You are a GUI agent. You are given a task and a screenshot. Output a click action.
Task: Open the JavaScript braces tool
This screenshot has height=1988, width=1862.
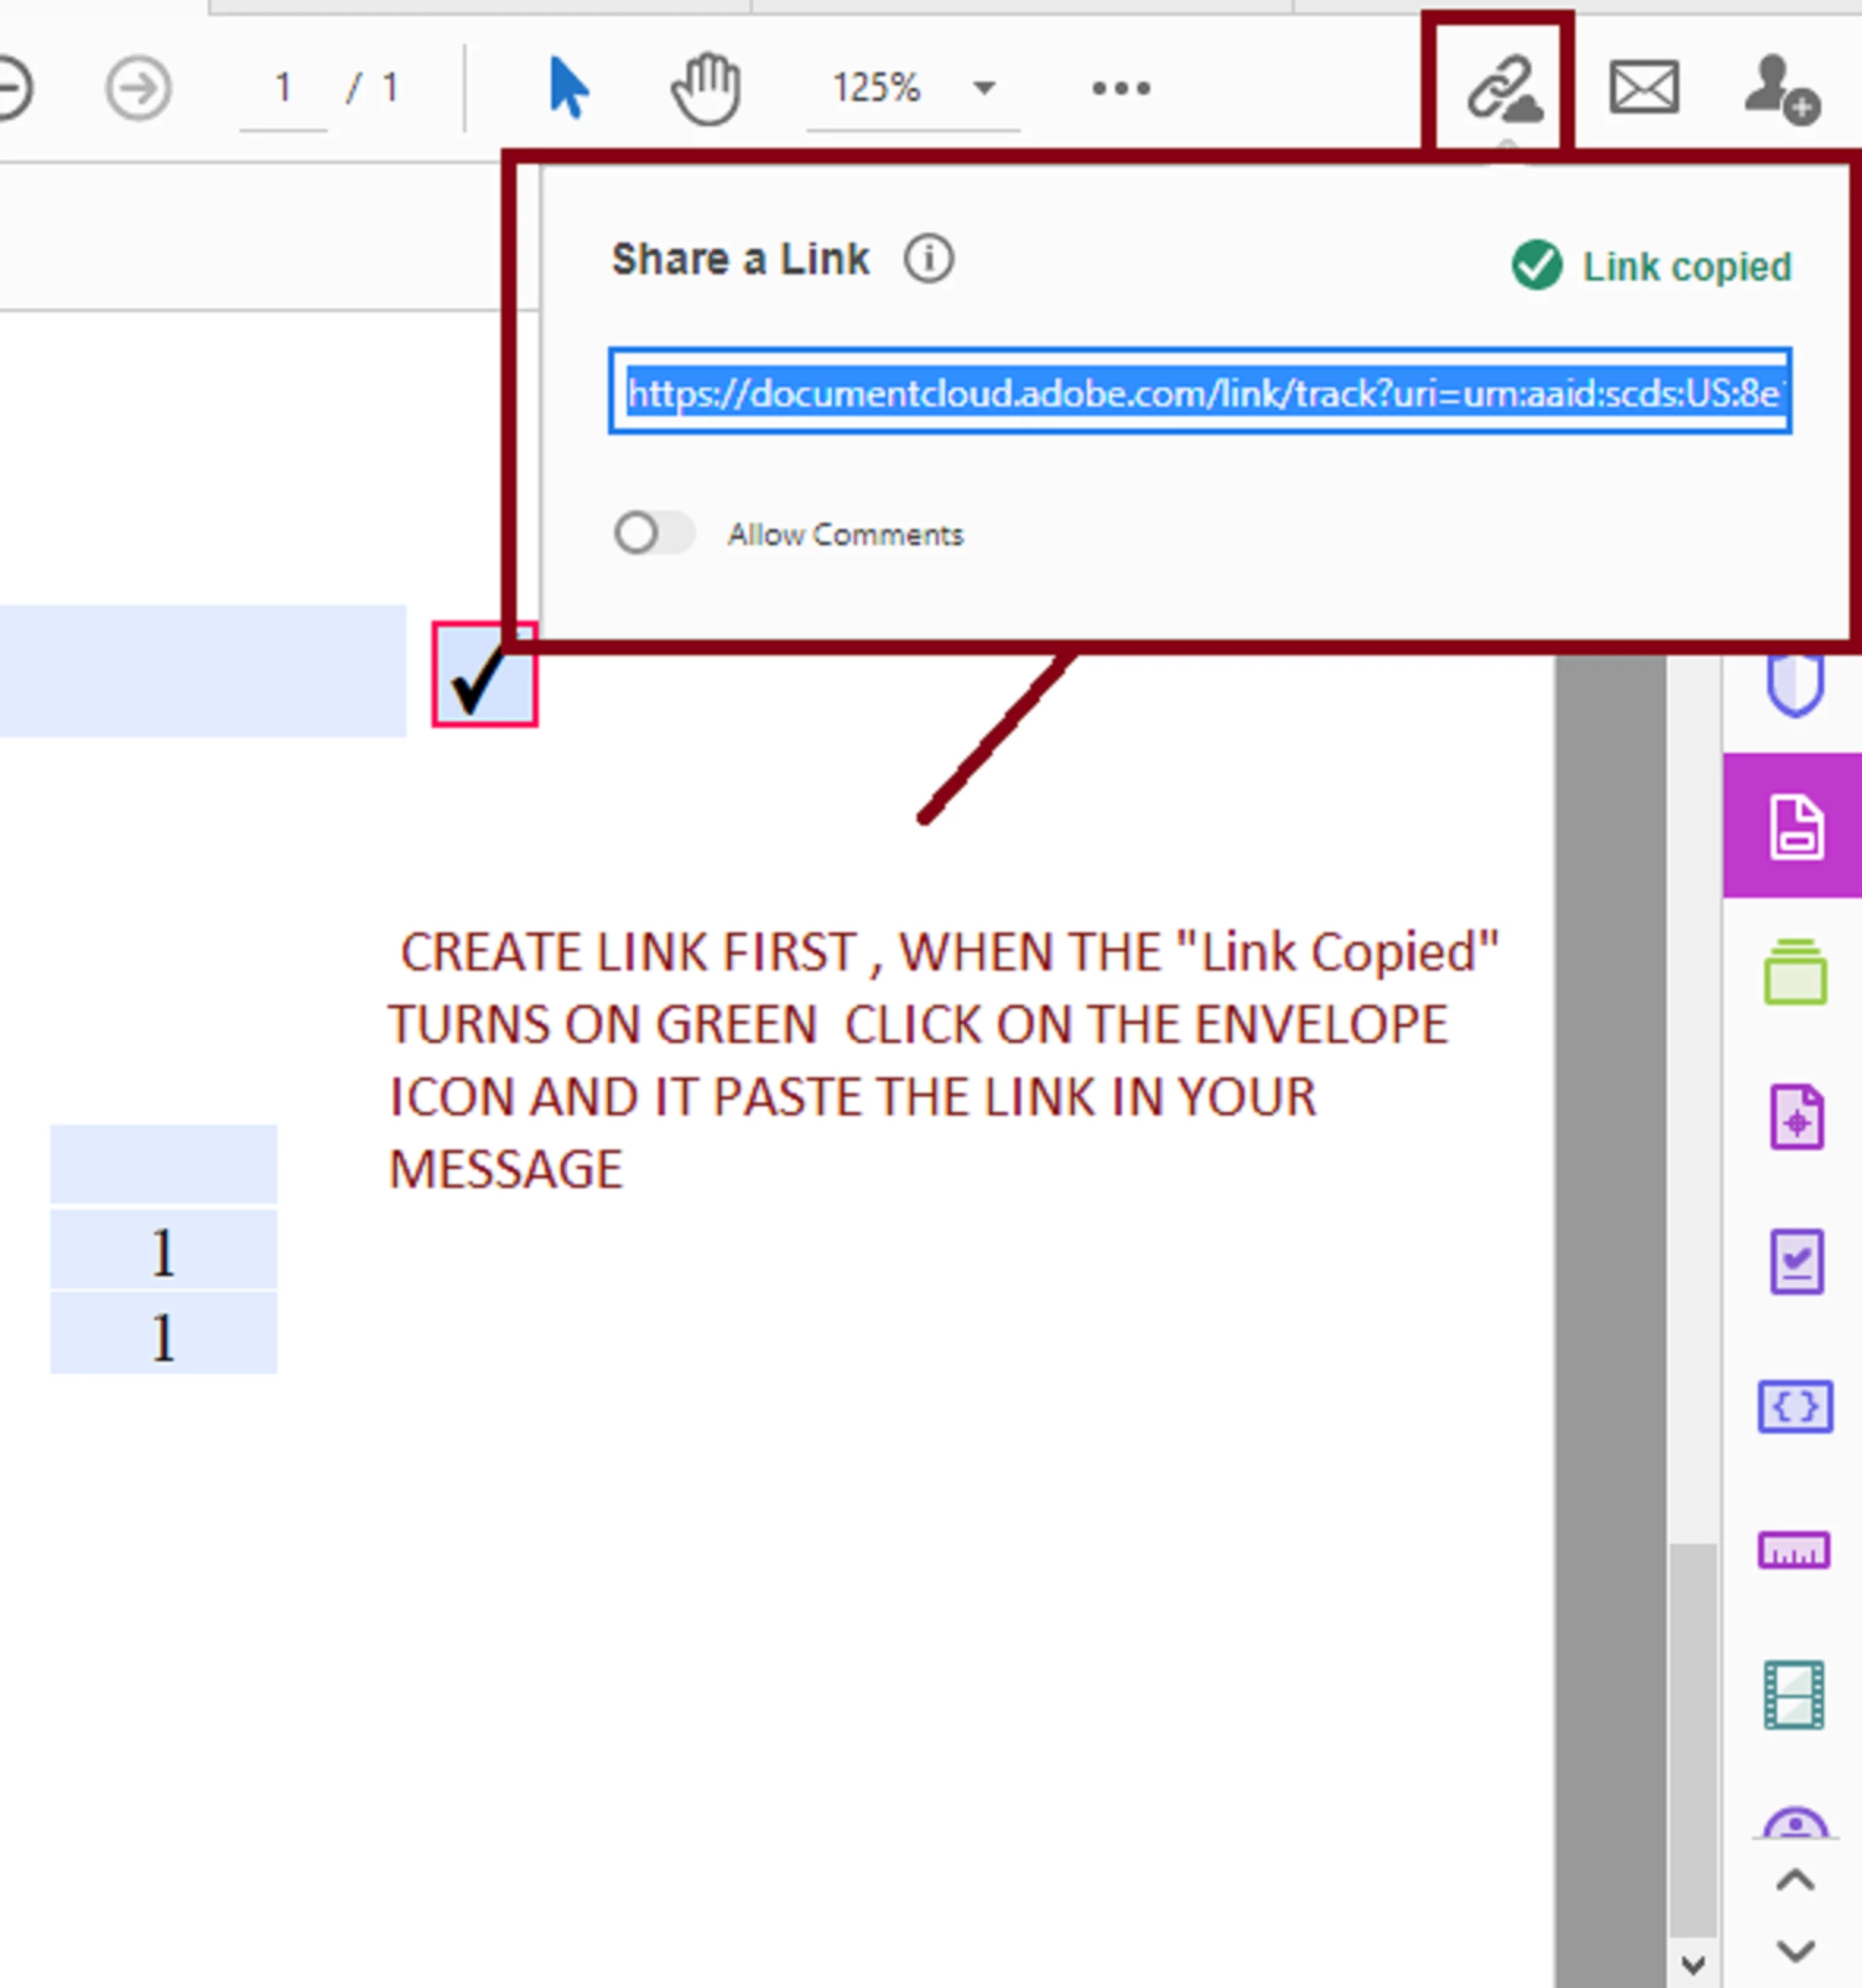(x=1794, y=1407)
